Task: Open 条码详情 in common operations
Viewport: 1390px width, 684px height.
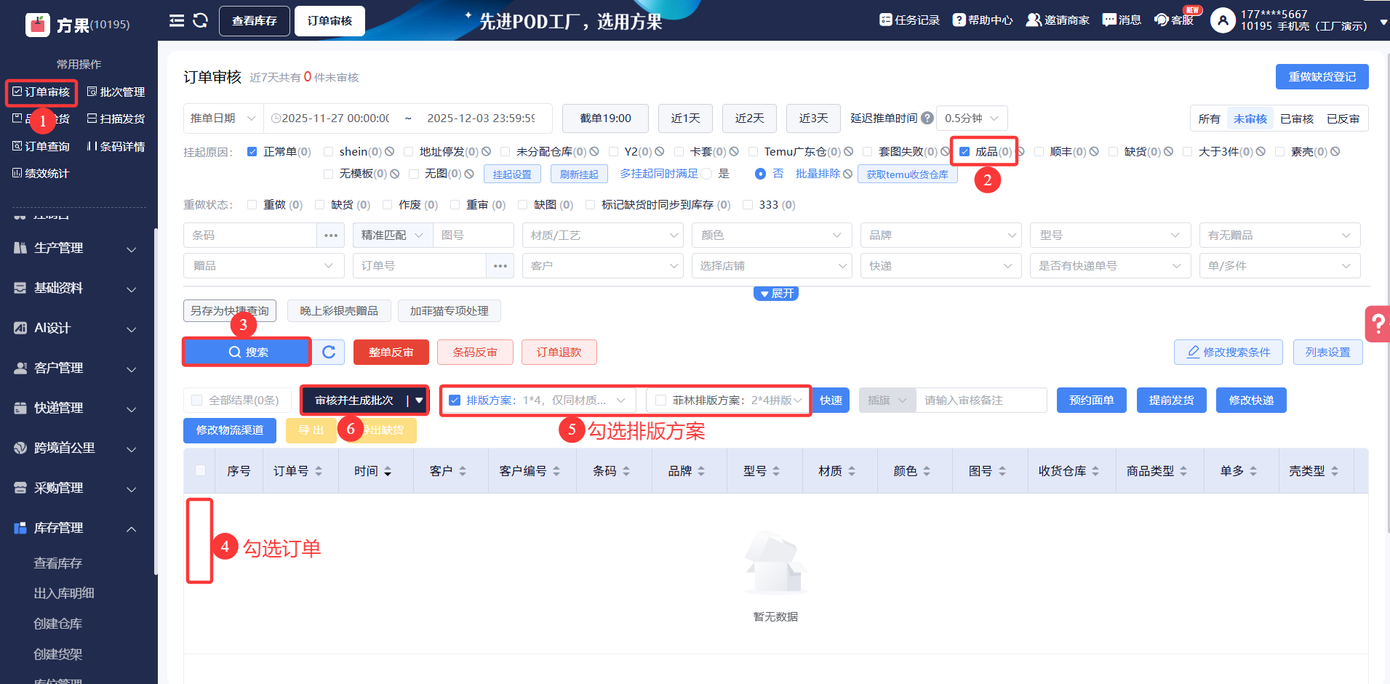Action: pos(116,147)
